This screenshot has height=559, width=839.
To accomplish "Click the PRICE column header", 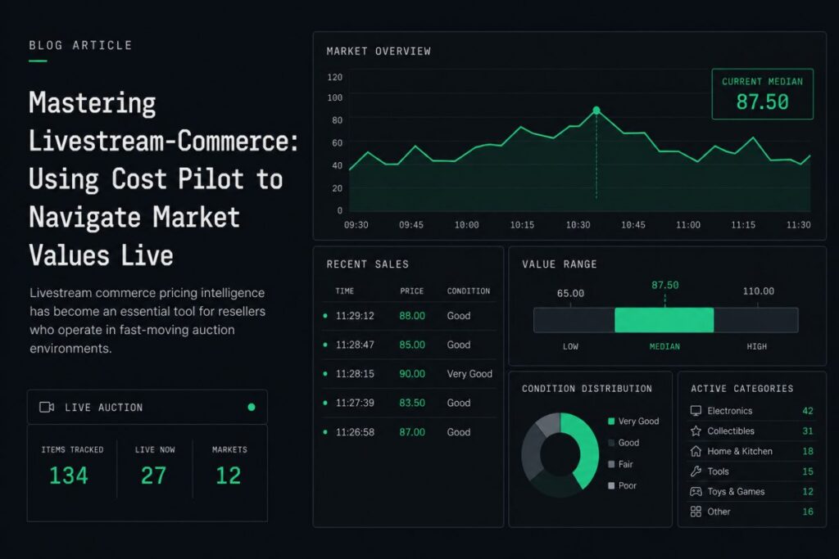I will [x=412, y=291].
